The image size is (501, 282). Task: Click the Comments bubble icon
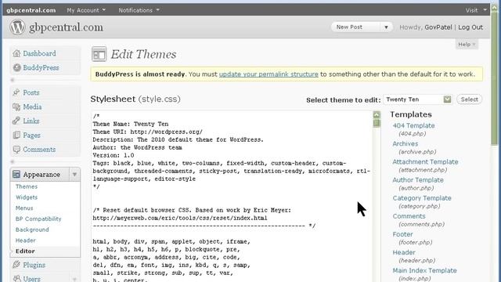click(16, 150)
